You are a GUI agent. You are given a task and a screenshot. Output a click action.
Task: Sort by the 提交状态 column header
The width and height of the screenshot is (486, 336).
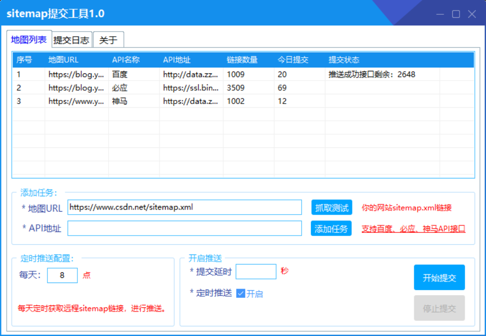(x=383, y=60)
